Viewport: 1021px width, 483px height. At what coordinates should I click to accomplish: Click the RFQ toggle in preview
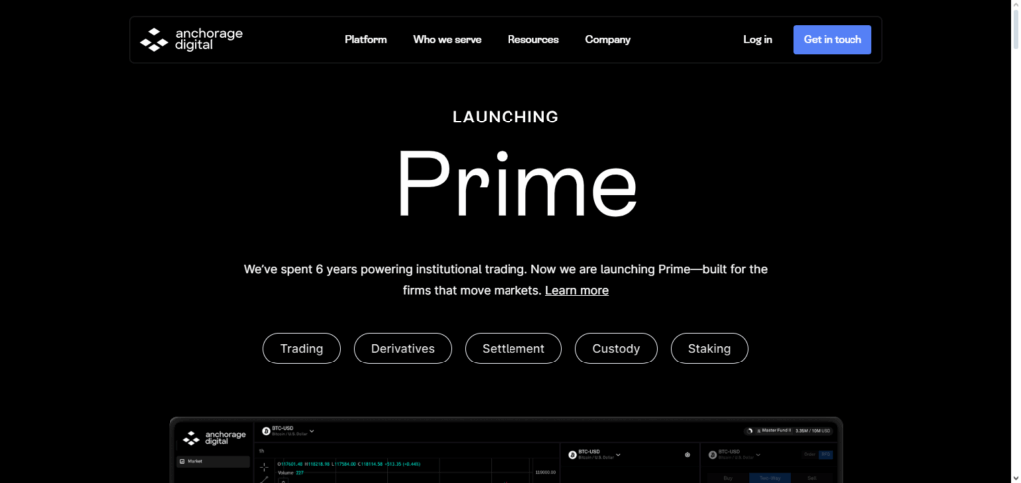(x=825, y=455)
